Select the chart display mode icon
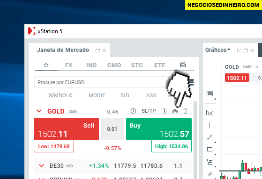The image size is (262, 179). coord(210,93)
